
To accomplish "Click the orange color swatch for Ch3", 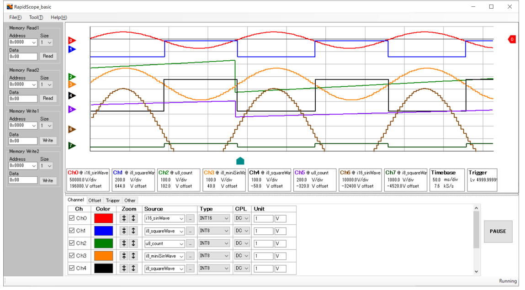I will coord(104,256).
